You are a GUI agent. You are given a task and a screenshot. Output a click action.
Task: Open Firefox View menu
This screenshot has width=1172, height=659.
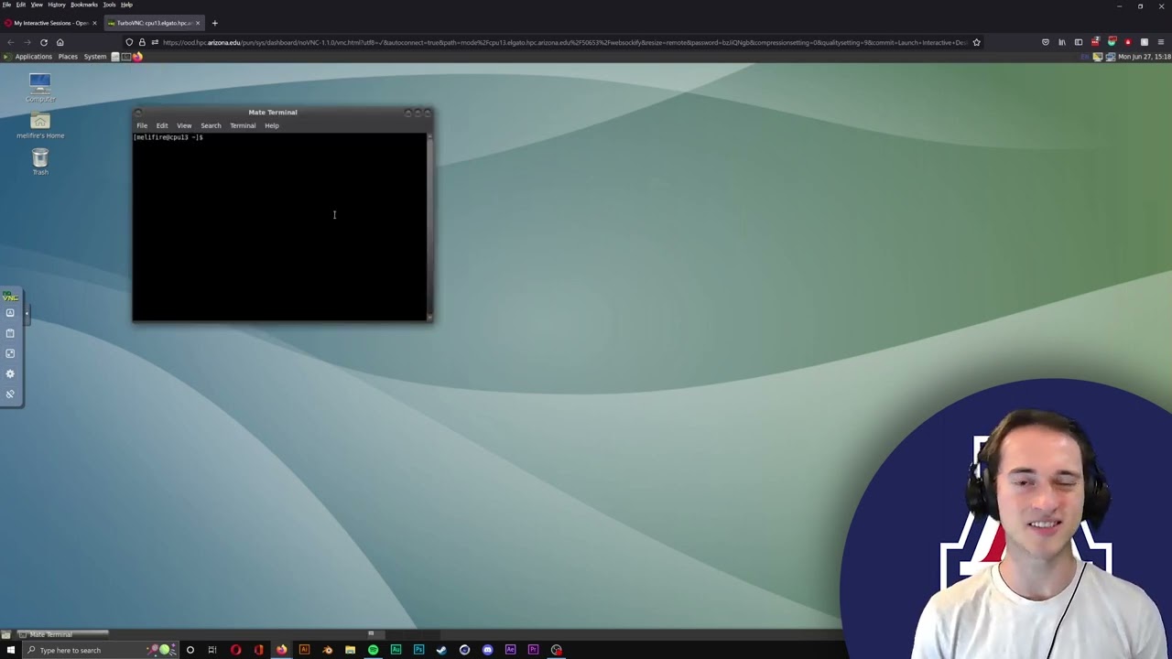pyautogui.click(x=37, y=5)
